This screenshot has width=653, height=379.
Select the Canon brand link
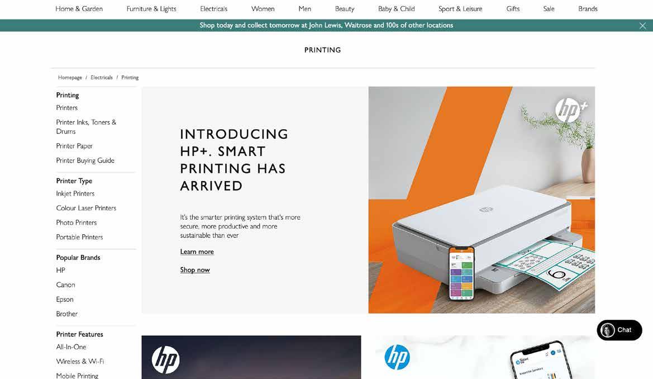[x=66, y=285]
